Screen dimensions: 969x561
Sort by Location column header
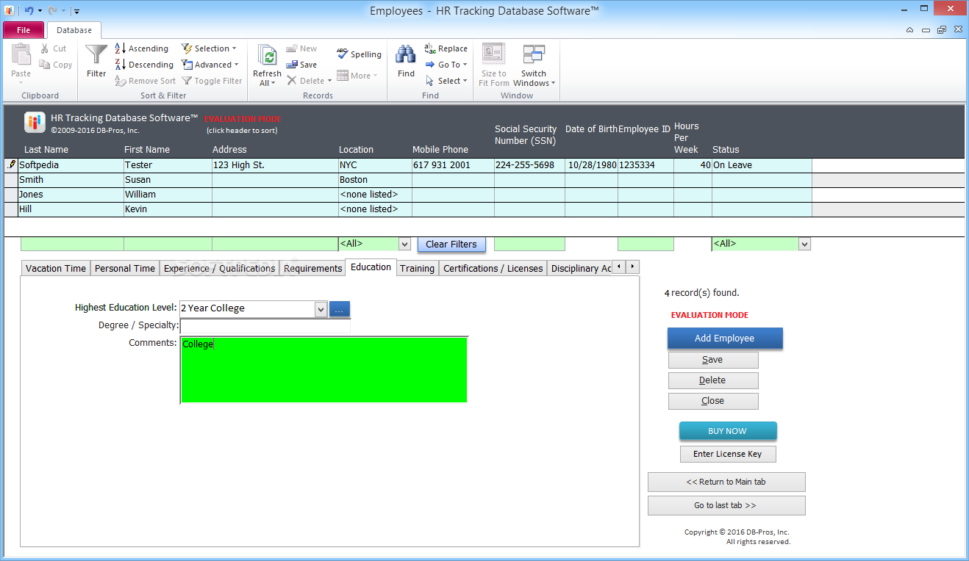356,149
